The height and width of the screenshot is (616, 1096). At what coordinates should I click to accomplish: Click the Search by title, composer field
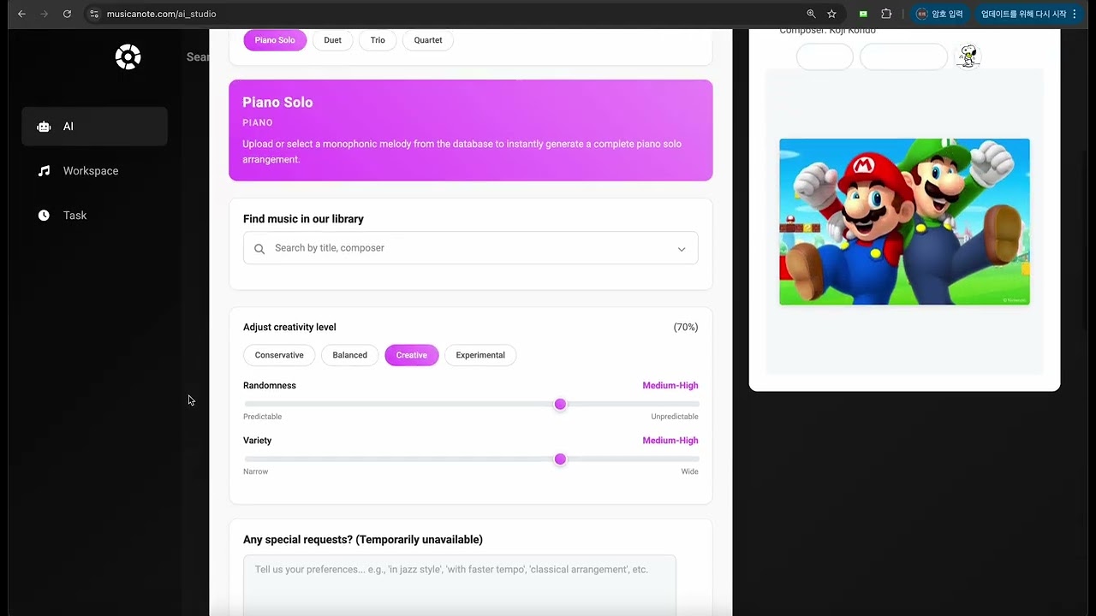[471, 248]
